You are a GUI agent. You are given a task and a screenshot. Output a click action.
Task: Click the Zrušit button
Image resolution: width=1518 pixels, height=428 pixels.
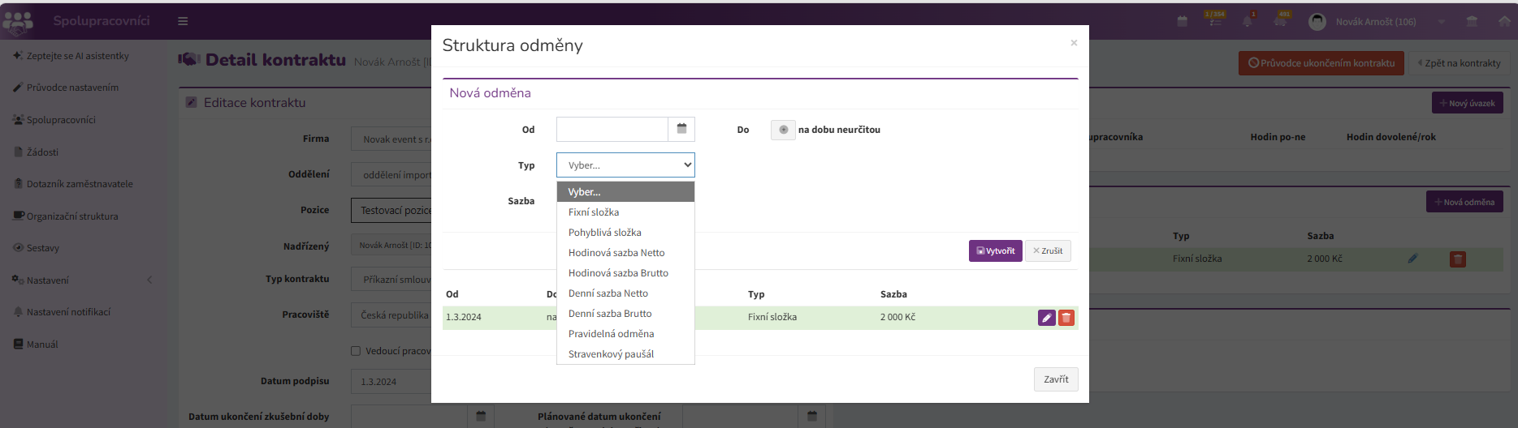click(1048, 251)
